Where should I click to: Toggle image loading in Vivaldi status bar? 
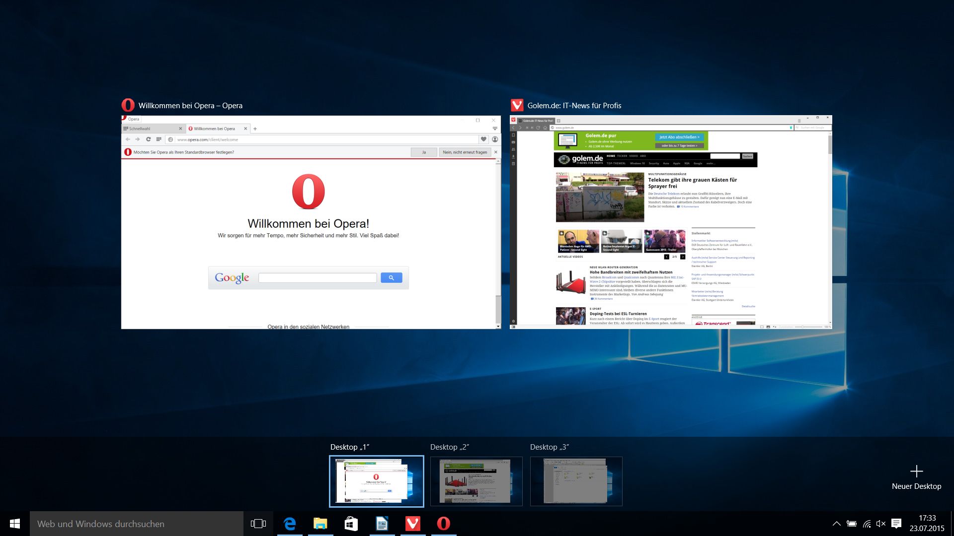(x=768, y=327)
